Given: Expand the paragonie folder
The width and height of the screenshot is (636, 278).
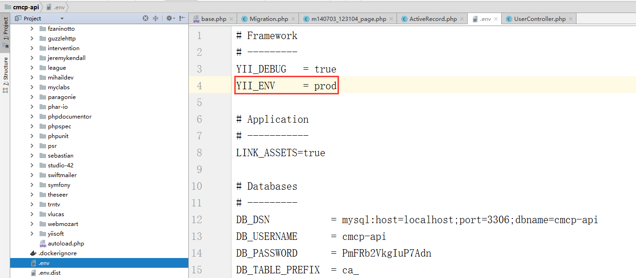Looking at the screenshot, I should click(32, 97).
